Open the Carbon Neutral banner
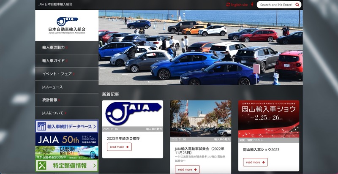 67,152
